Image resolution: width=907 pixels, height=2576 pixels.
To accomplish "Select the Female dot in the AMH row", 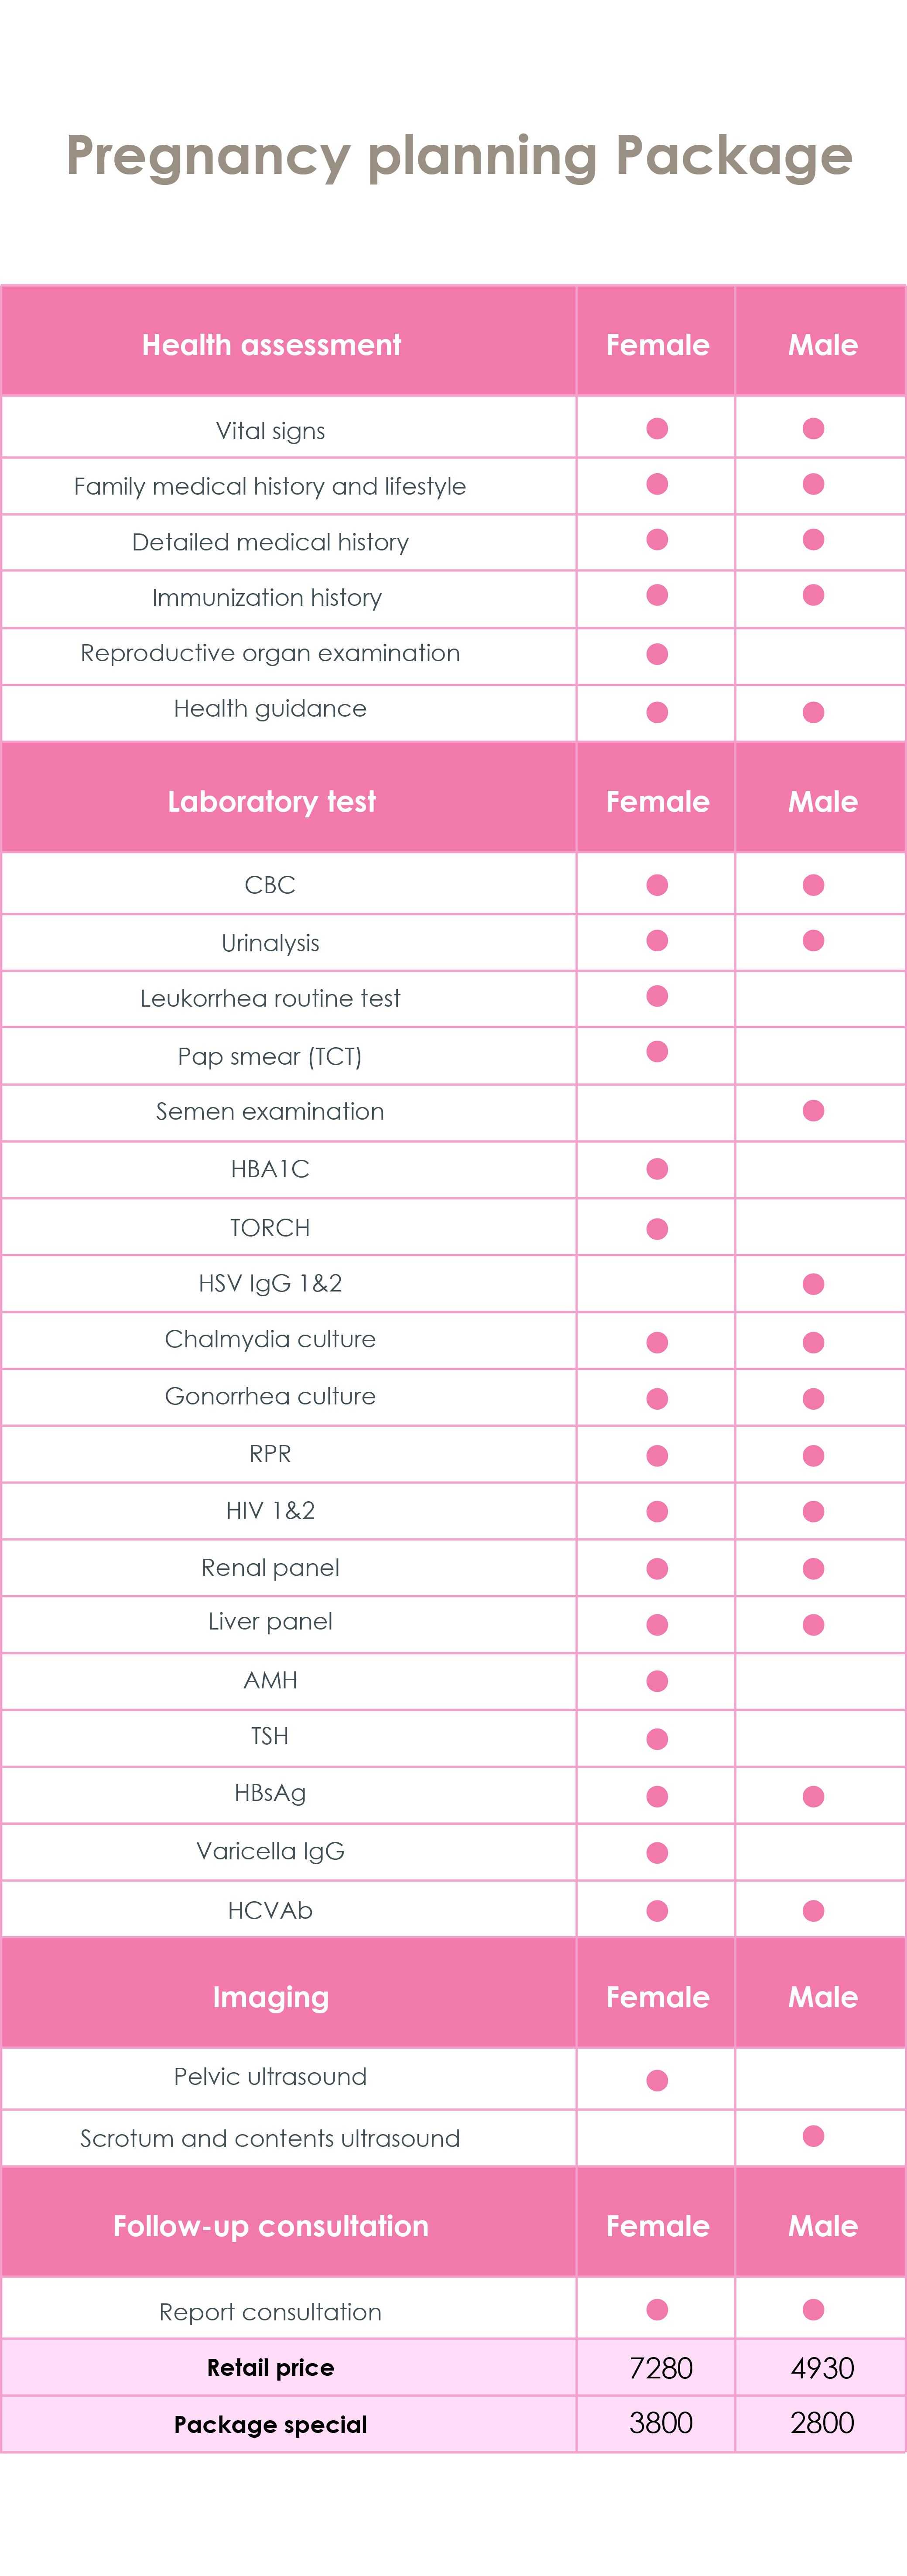I will click(657, 1681).
